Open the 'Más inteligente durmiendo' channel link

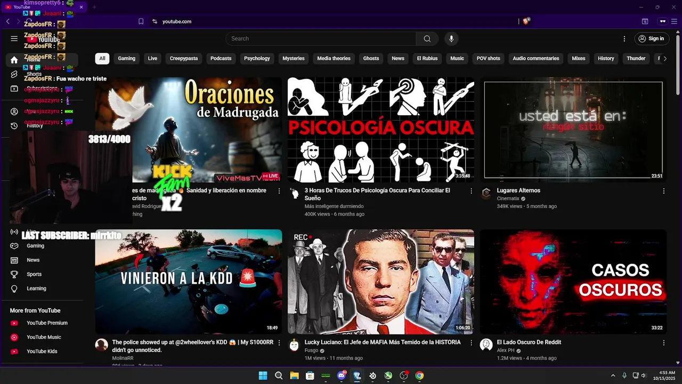(x=334, y=206)
